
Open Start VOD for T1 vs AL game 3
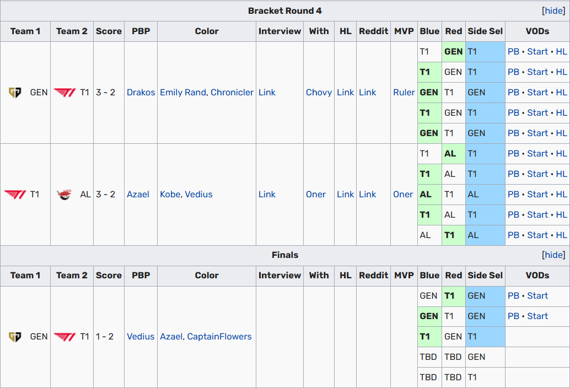pos(537,195)
